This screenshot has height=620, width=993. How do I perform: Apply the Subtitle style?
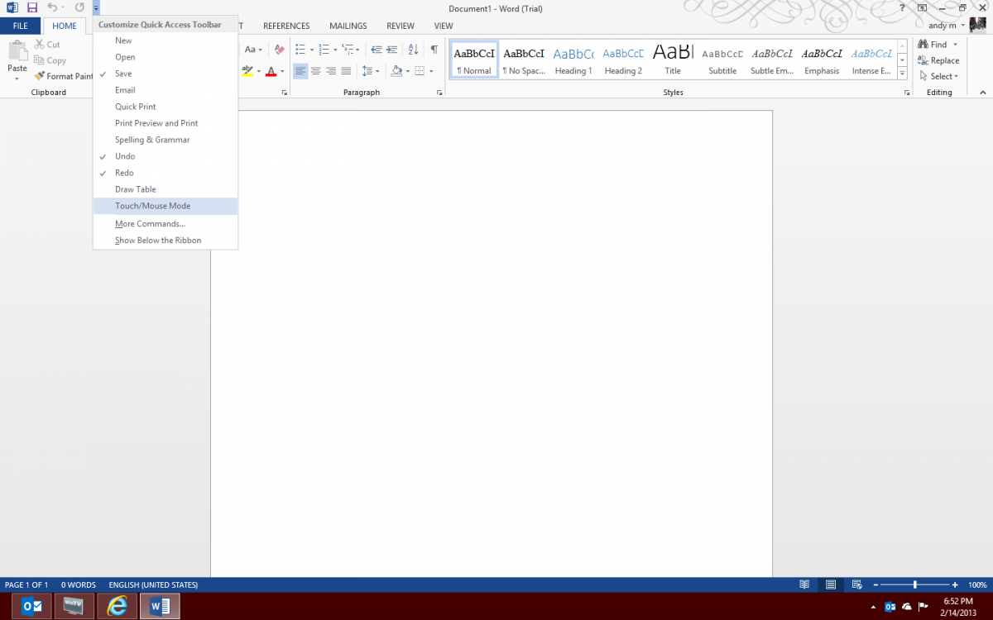(x=722, y=60)
